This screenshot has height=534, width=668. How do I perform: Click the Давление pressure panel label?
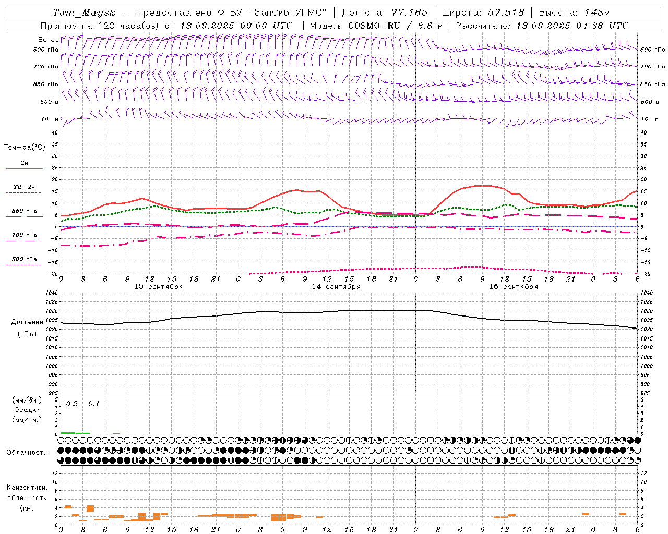pyautogui.click(x=27, y=322)
